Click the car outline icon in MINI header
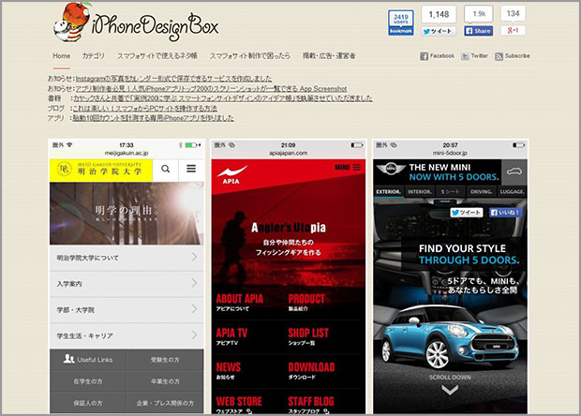 coord(514,171)
